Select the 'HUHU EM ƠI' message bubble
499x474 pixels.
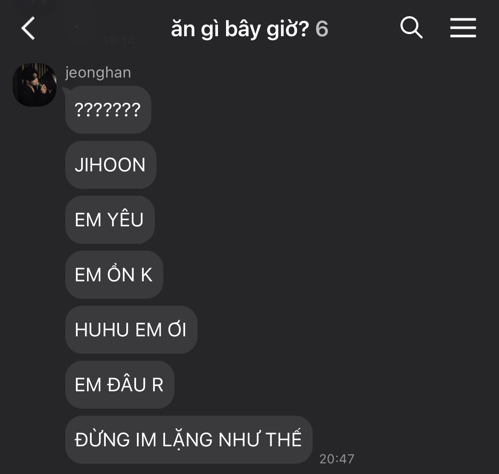[131, 329]
